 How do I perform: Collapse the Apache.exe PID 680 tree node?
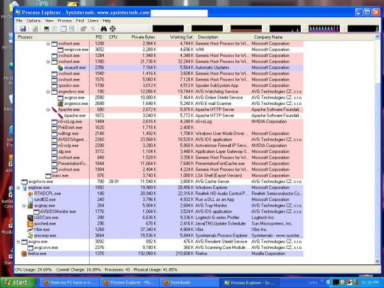[48, 109]
